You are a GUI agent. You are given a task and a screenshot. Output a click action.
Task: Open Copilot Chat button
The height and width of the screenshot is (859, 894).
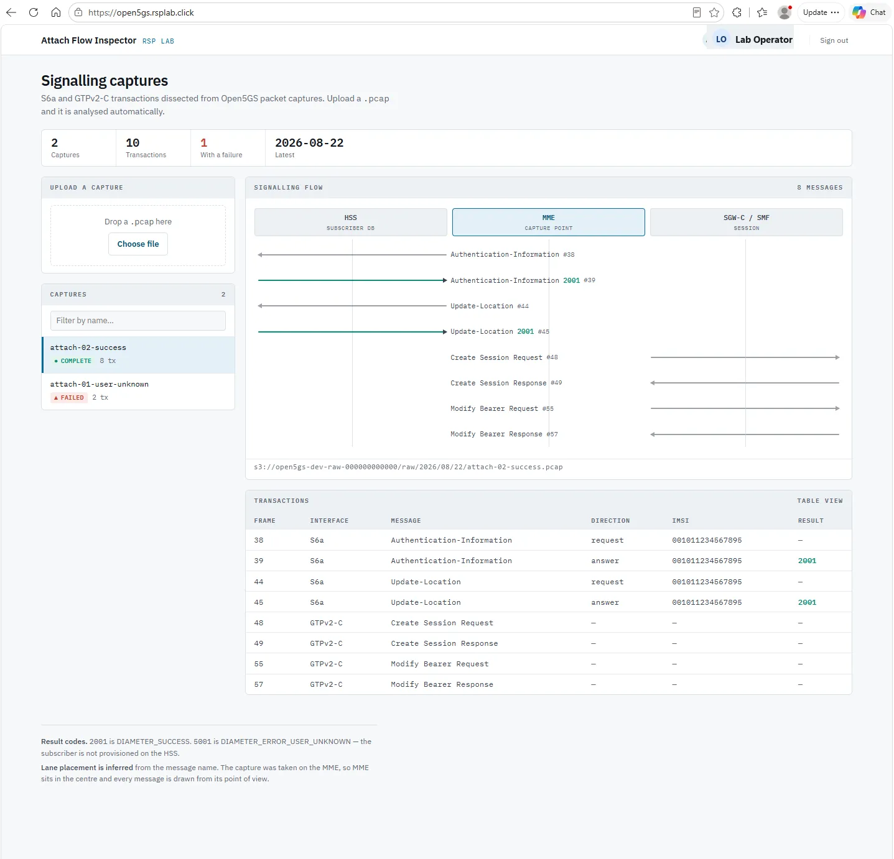pos(869,12)
